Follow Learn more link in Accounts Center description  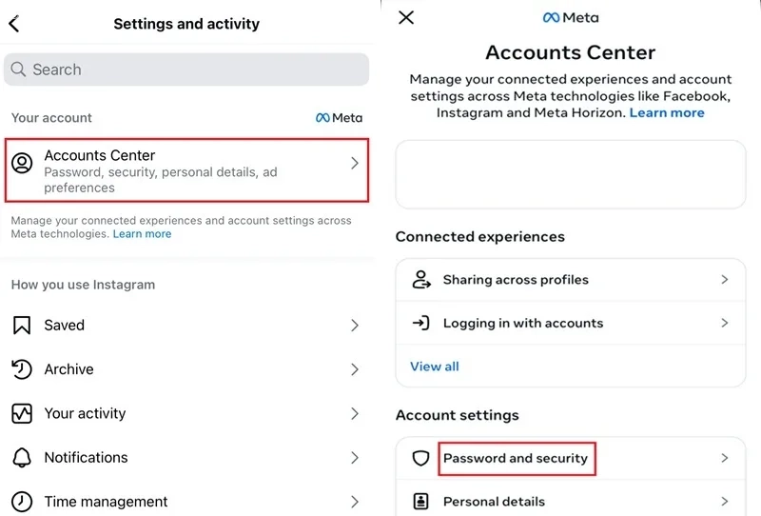pos(667,112)
